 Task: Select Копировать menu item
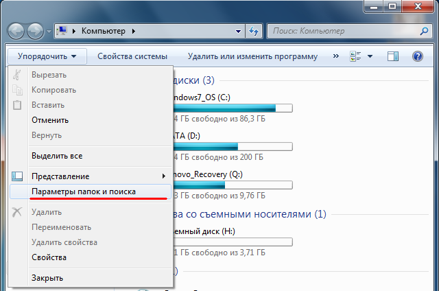tap(91, 90)
